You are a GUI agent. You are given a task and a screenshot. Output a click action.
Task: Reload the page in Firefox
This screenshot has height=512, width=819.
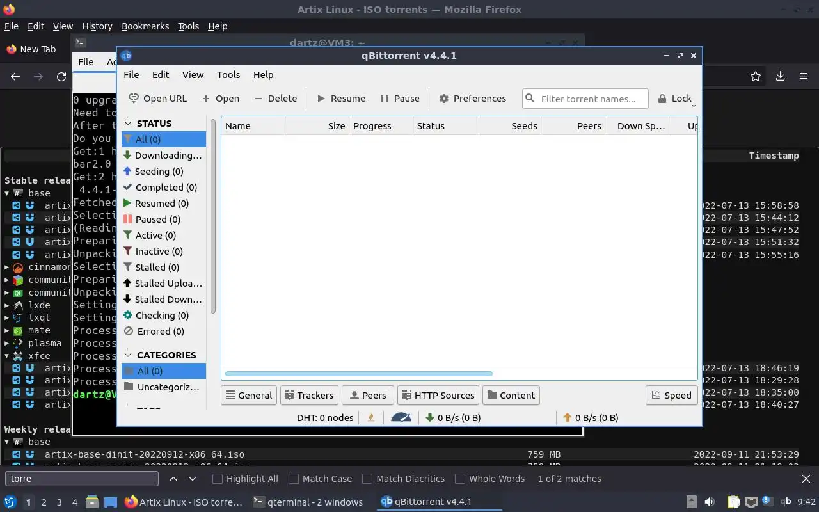tap(61, 76)
